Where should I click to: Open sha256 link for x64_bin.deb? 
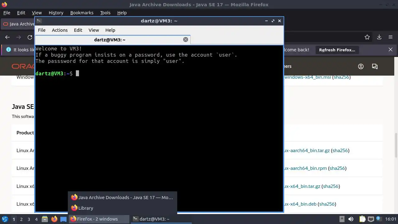coord(327,204)
